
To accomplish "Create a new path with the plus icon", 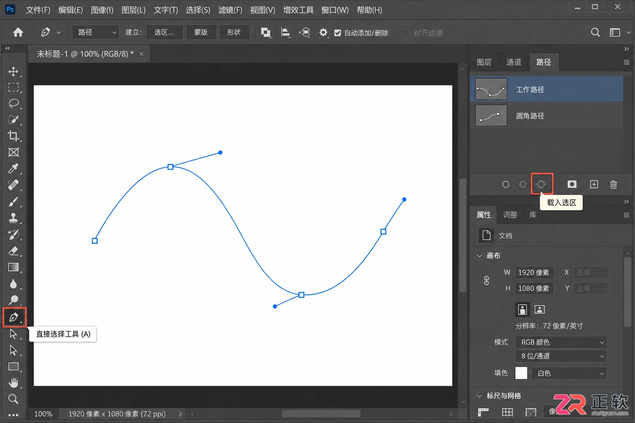I will click(594, 184).
